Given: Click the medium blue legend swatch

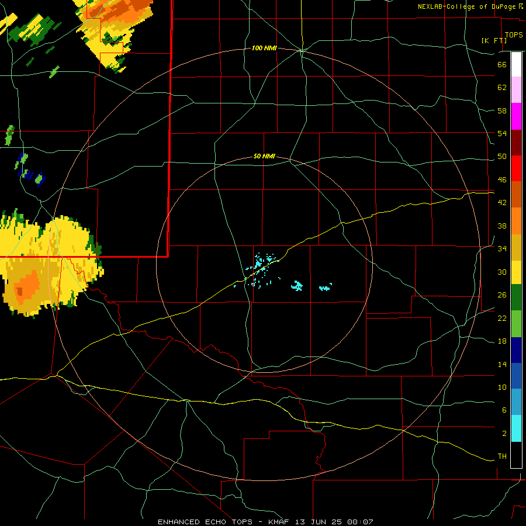Looking at the screenshot, I should coord(516,376).
